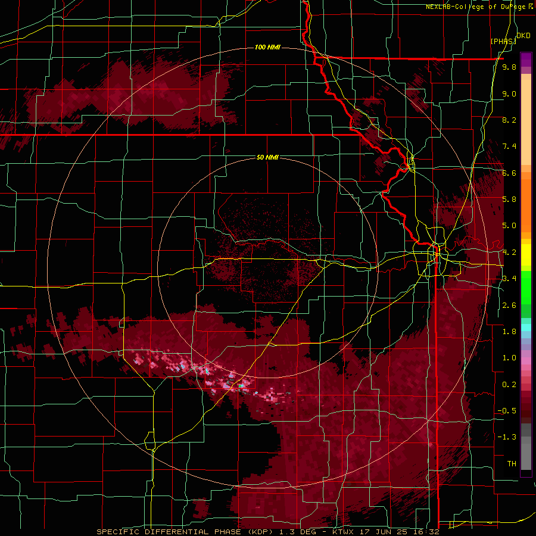The image size is (536, 536).
Task: Select the -1.3 scale value
Action: point(507,437)
